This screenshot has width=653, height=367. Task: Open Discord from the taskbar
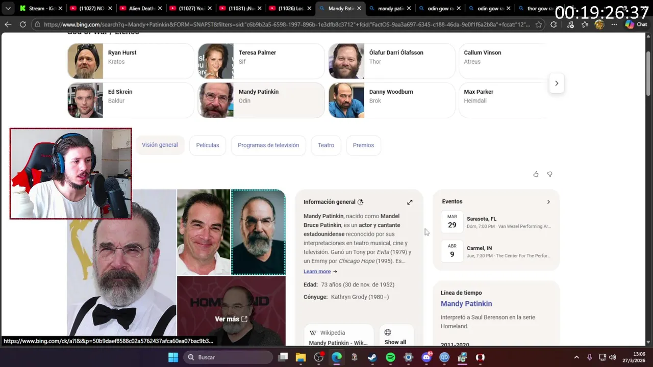(x=426, y=357)
